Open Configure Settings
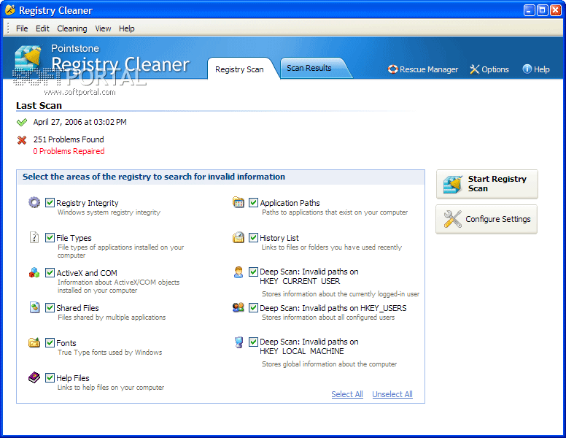566x438 pixels. click(486, 219)
